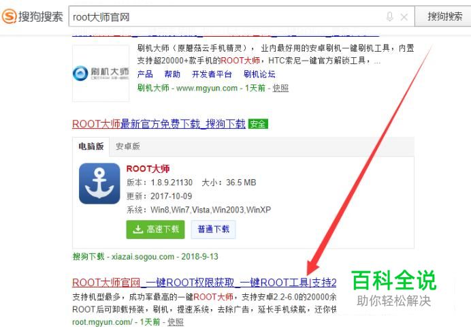Click the 刷机大师 - www.mgyun.com green text
This screenshot has height=331, width=471.
[187, 88]
